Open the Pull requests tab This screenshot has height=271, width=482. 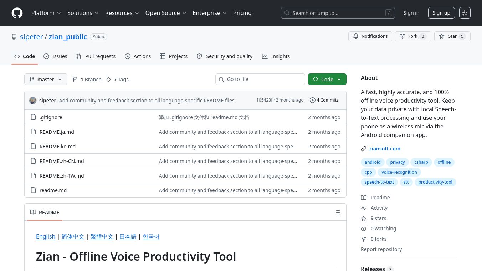click(96, 56)
